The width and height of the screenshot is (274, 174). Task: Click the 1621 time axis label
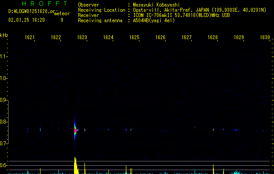(30, 37)
